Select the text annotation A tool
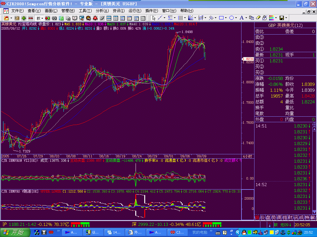This screenshot has width=317, height=237. [241, 18]
